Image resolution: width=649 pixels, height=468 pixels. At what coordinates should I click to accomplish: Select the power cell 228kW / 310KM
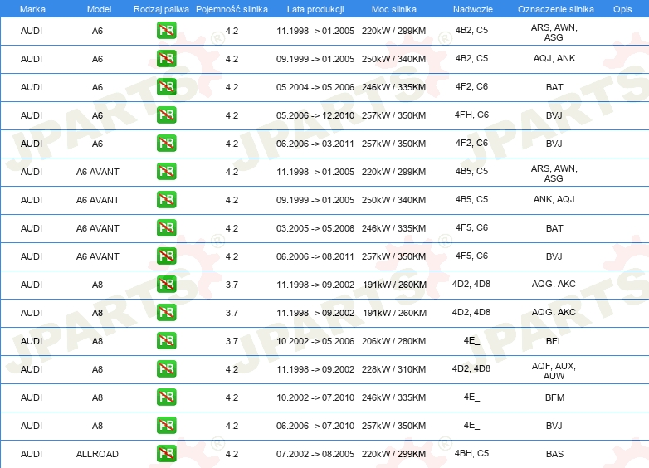pyautogui.click(x=393, y=369)
